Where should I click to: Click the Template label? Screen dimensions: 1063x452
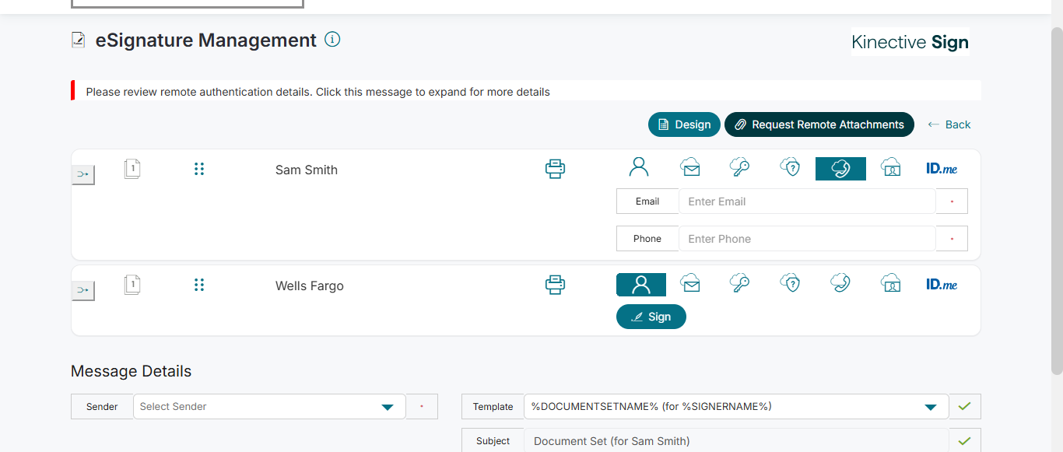click(493, 406)
